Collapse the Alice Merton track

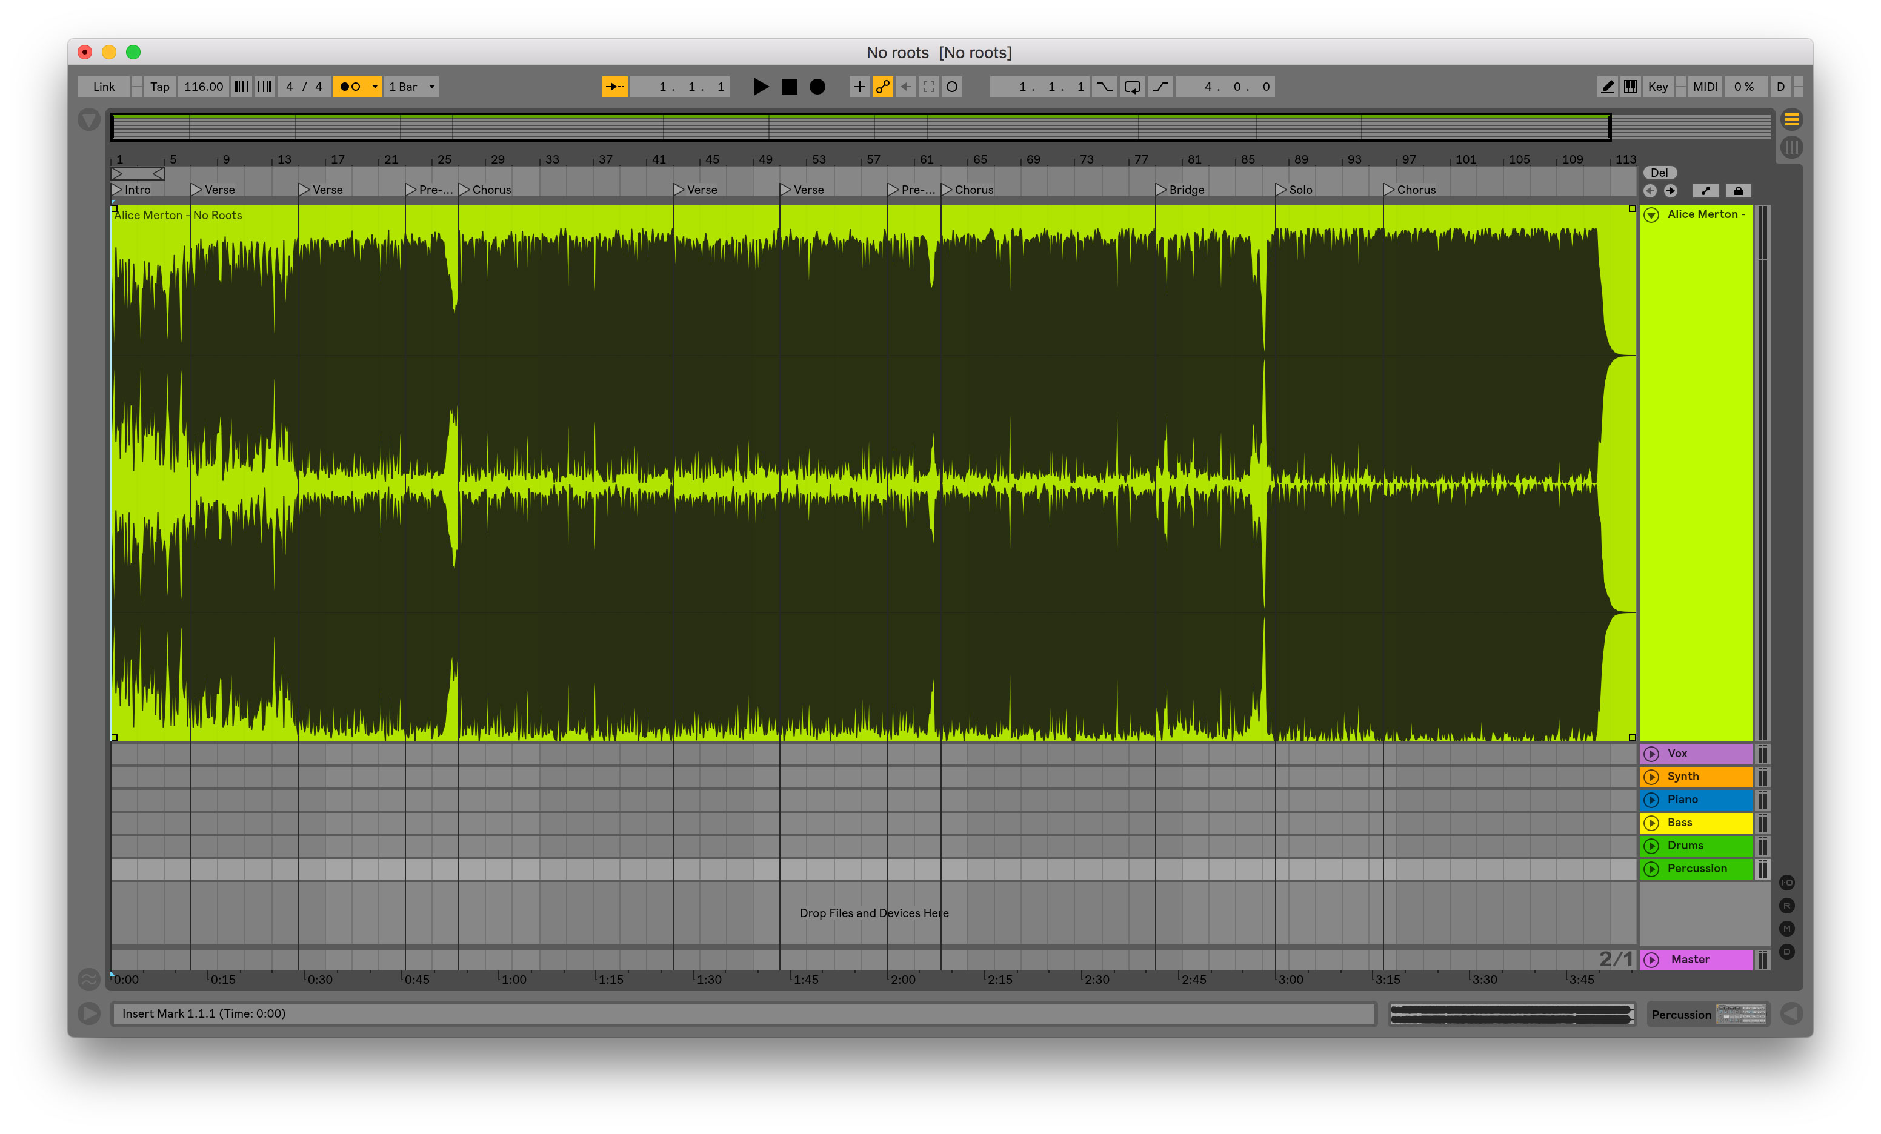pyautogui.click(x=1651, y=215)
